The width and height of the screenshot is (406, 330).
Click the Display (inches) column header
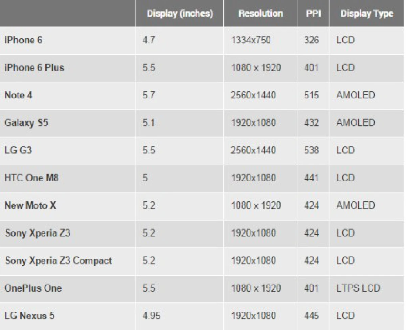[x=180, y=14]
